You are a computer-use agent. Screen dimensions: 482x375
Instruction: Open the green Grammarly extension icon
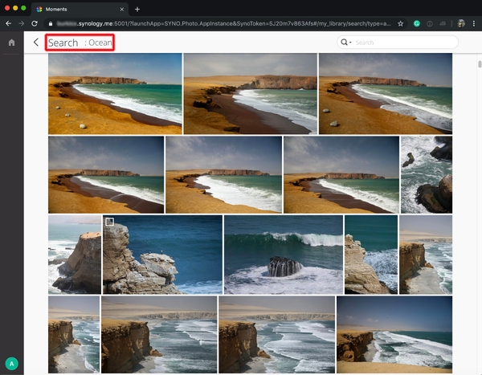416,23
